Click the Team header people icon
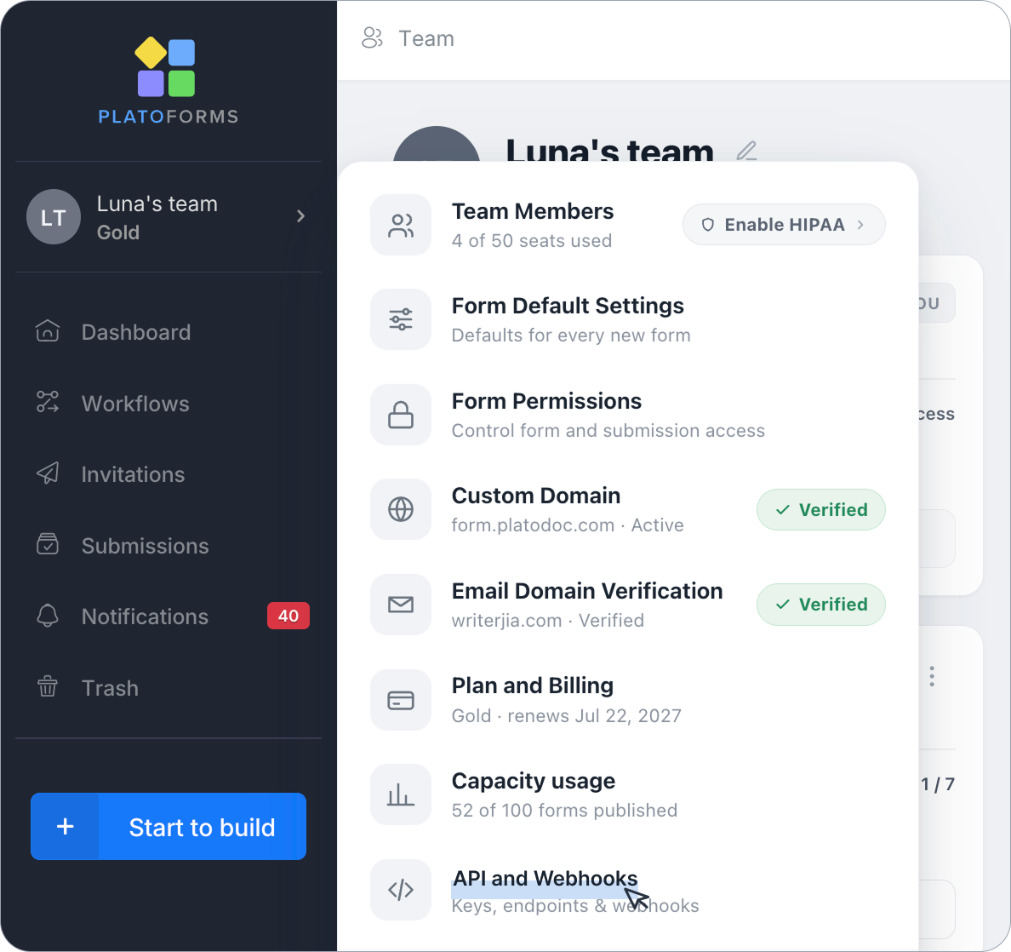Viewport: 1011px width, 952px height. click(x=372, y=38)
